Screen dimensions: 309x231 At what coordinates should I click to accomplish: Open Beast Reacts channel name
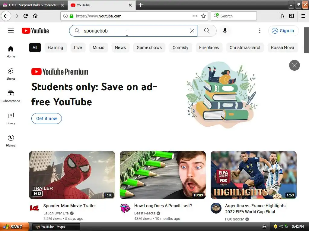pyautogui.click(x=145, y=213)
